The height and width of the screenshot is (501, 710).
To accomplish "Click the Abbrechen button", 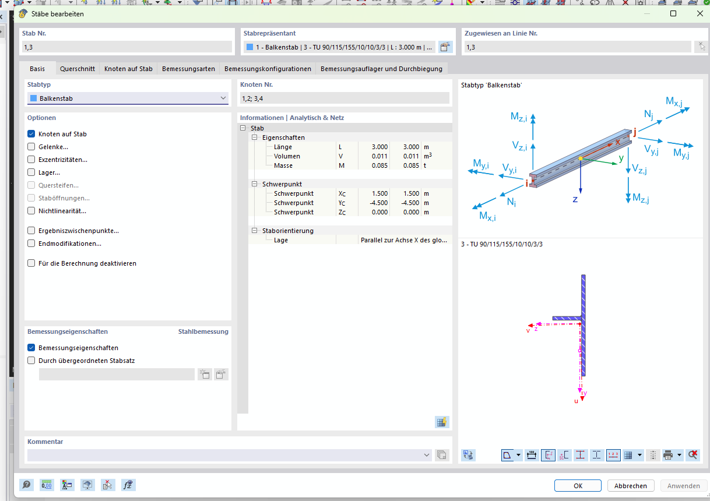I will [630, 486].
